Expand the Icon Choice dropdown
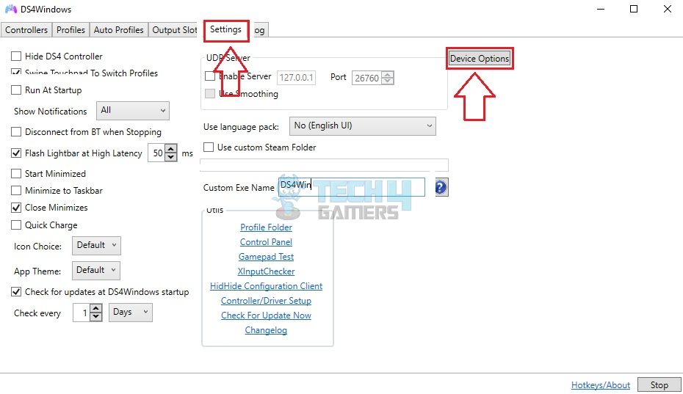Screen dimensions: 683x394 click(x=96, y=245)
